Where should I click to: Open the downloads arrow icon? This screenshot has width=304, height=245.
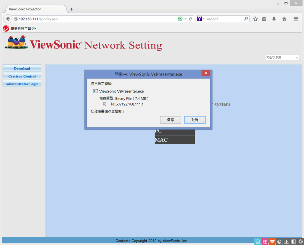click(274, 19)
